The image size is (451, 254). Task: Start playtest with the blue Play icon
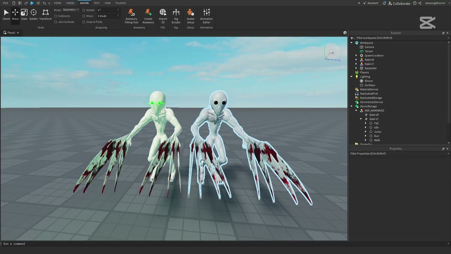coord(32,3)
